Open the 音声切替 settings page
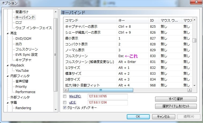The width and height of the screenshot is (203, 123). point(22,81)
